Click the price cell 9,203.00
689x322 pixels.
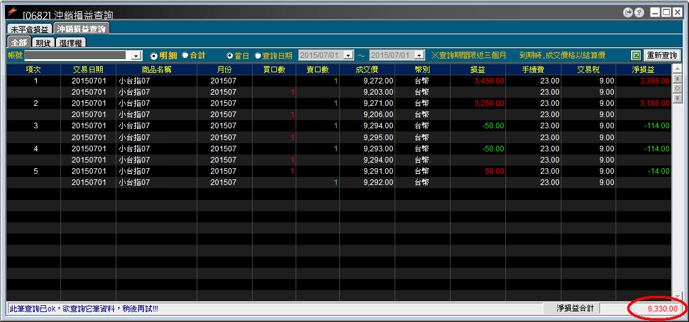367,92
